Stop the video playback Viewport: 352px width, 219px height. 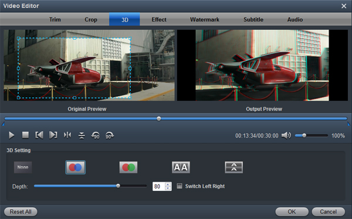pos(25,135)
